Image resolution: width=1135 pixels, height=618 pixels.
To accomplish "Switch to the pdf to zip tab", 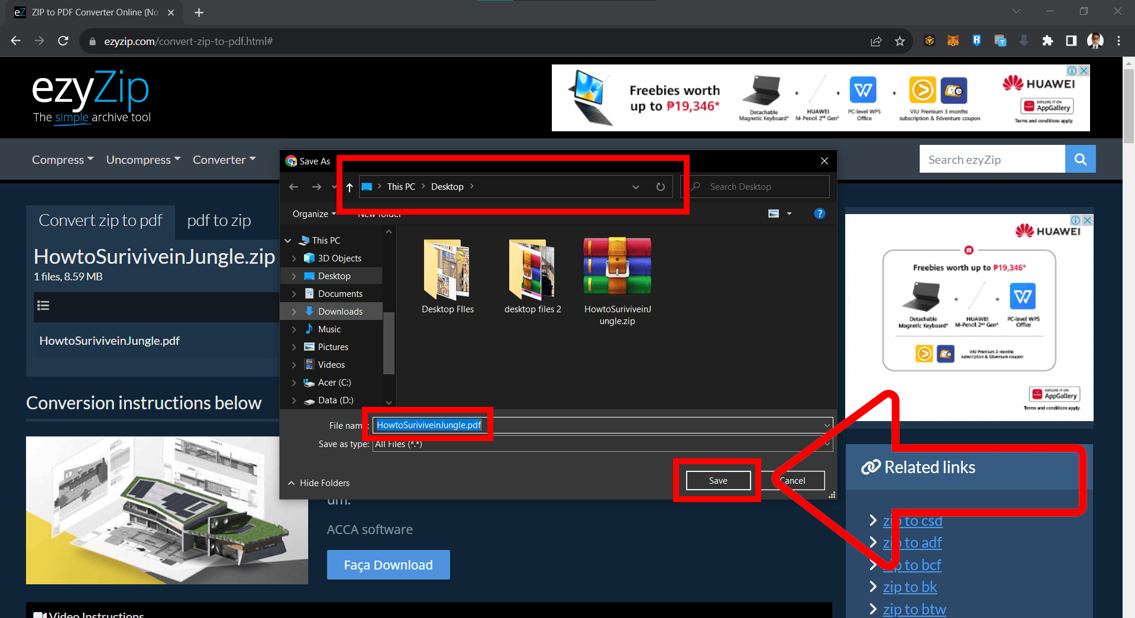I will tap(218, 220).
